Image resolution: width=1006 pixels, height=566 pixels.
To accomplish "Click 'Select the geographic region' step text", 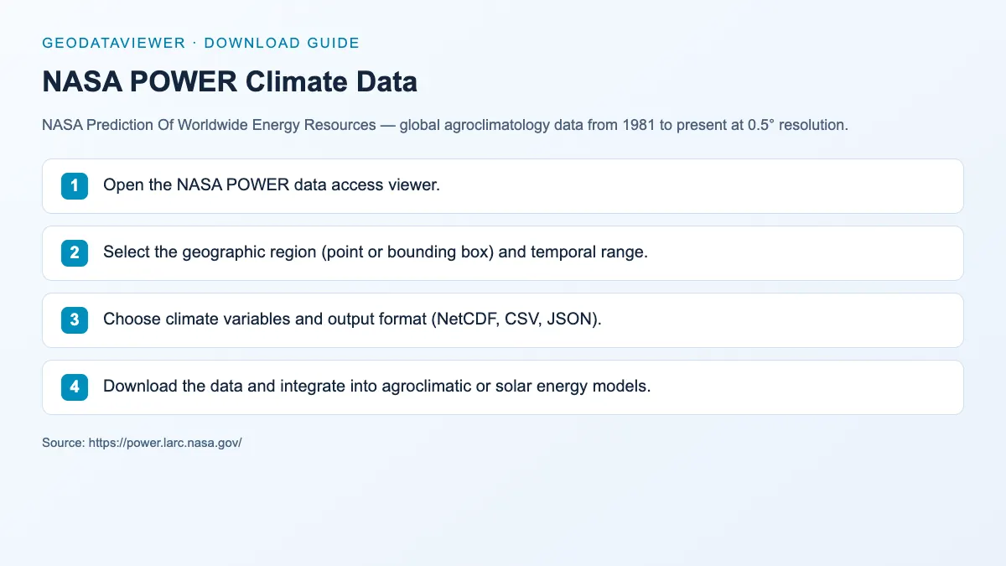I will 376,252.
